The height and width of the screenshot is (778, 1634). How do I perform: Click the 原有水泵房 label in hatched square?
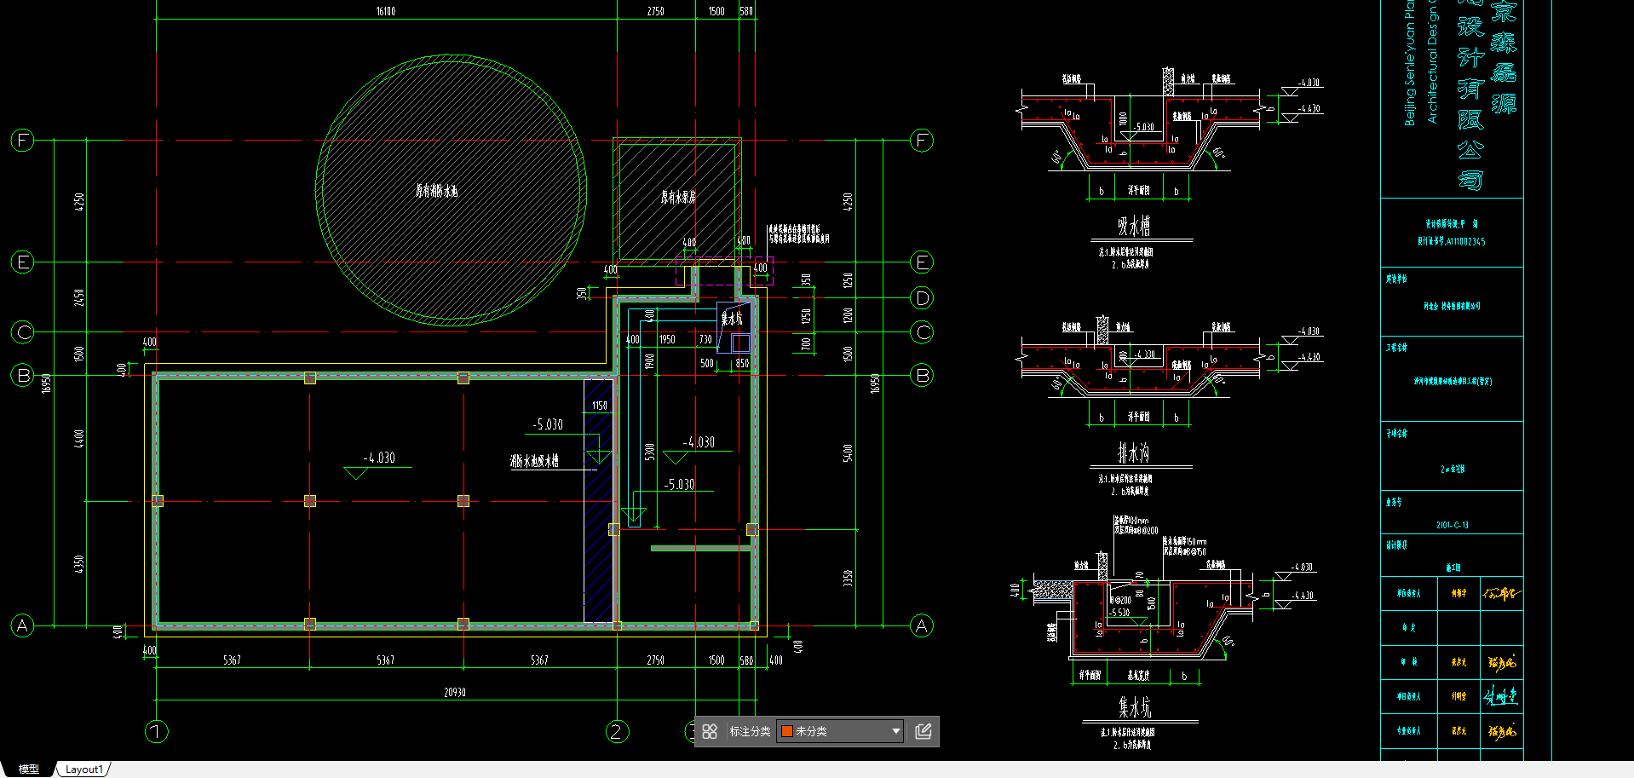coord(678,197)
